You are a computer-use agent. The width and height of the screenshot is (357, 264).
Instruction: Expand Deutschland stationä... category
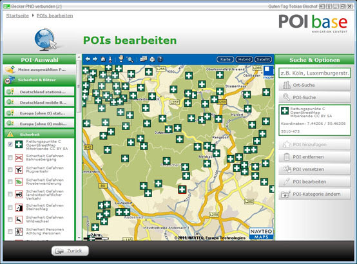pyautogui.click(x=39, y=91)
